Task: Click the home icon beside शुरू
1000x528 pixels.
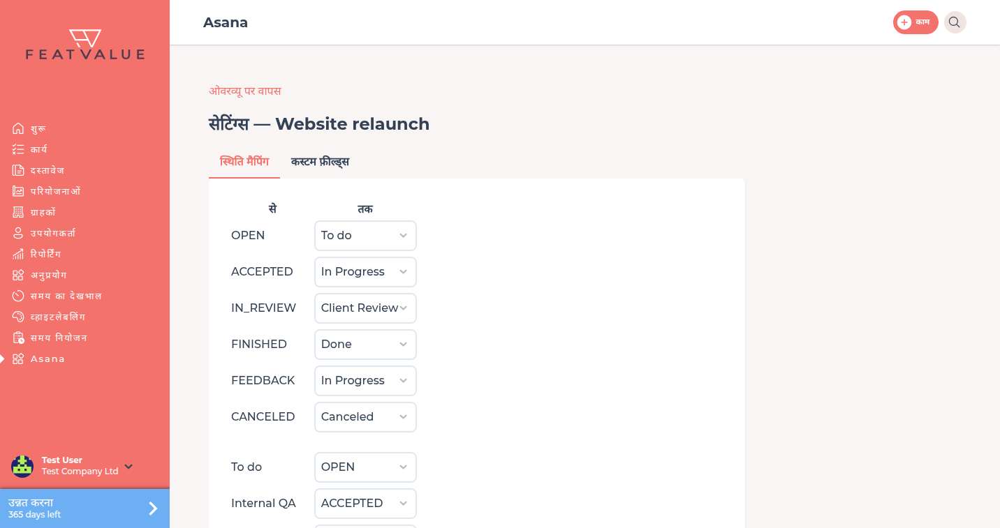Action: pyautogui.click(x=18, y=128)
